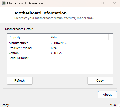Select the Serial Number row
The width and height of the screenshot is (120, 107).
[x=60, y=58]
